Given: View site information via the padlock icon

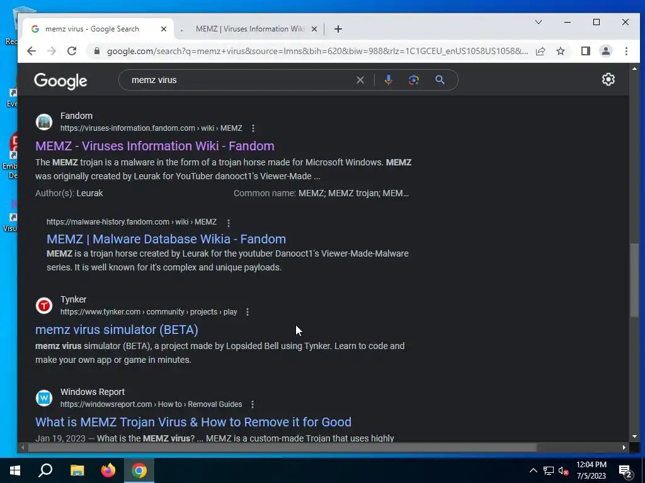Looking at the screenshot, I should [x=97, y=51].
